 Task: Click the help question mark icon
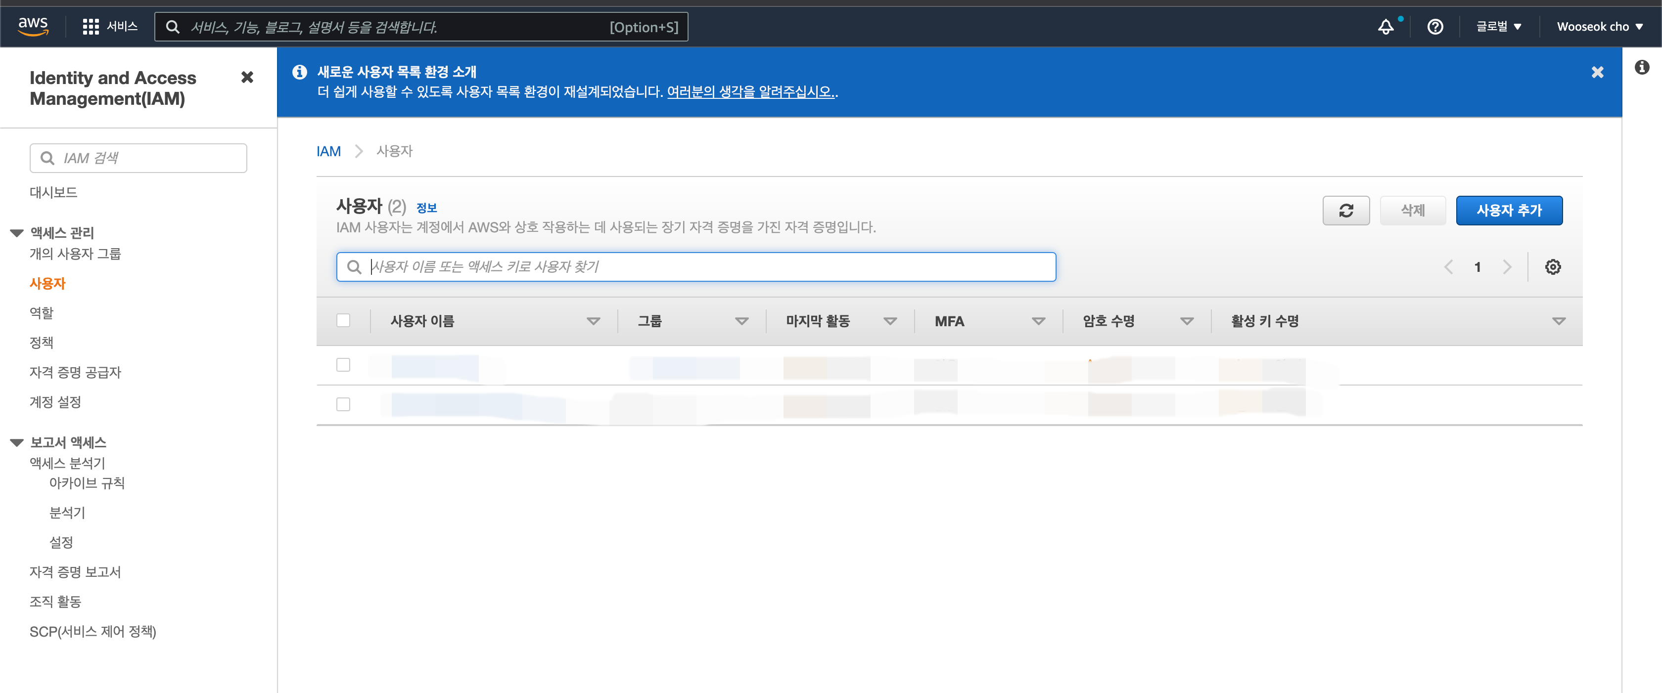tap(1435, 27)
